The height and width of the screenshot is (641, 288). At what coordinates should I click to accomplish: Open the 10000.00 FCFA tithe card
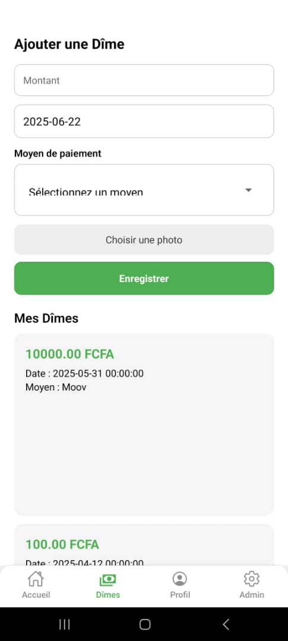click(144, 424)
